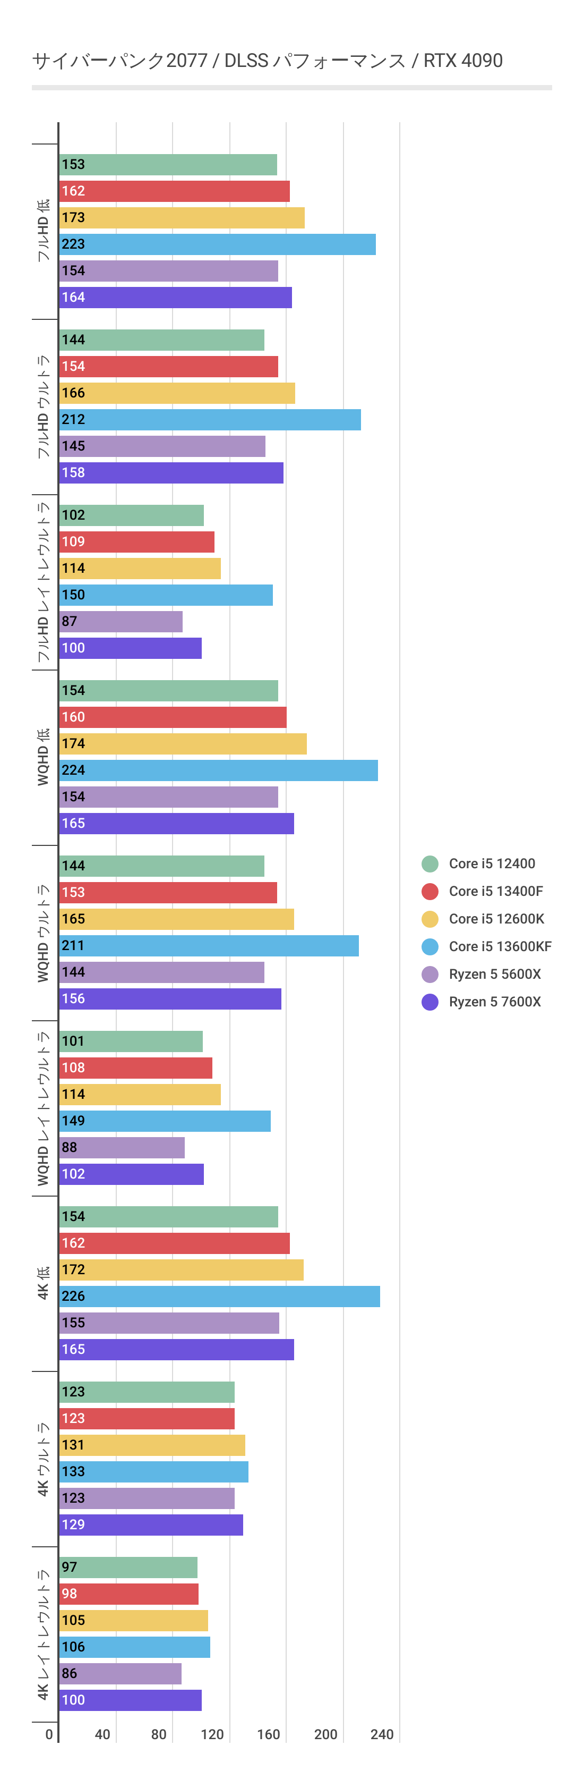Click the Core i5 12400 legend color dot
Image resolution: width=584 pixels, height=1779 pixels.
(430, 863)
